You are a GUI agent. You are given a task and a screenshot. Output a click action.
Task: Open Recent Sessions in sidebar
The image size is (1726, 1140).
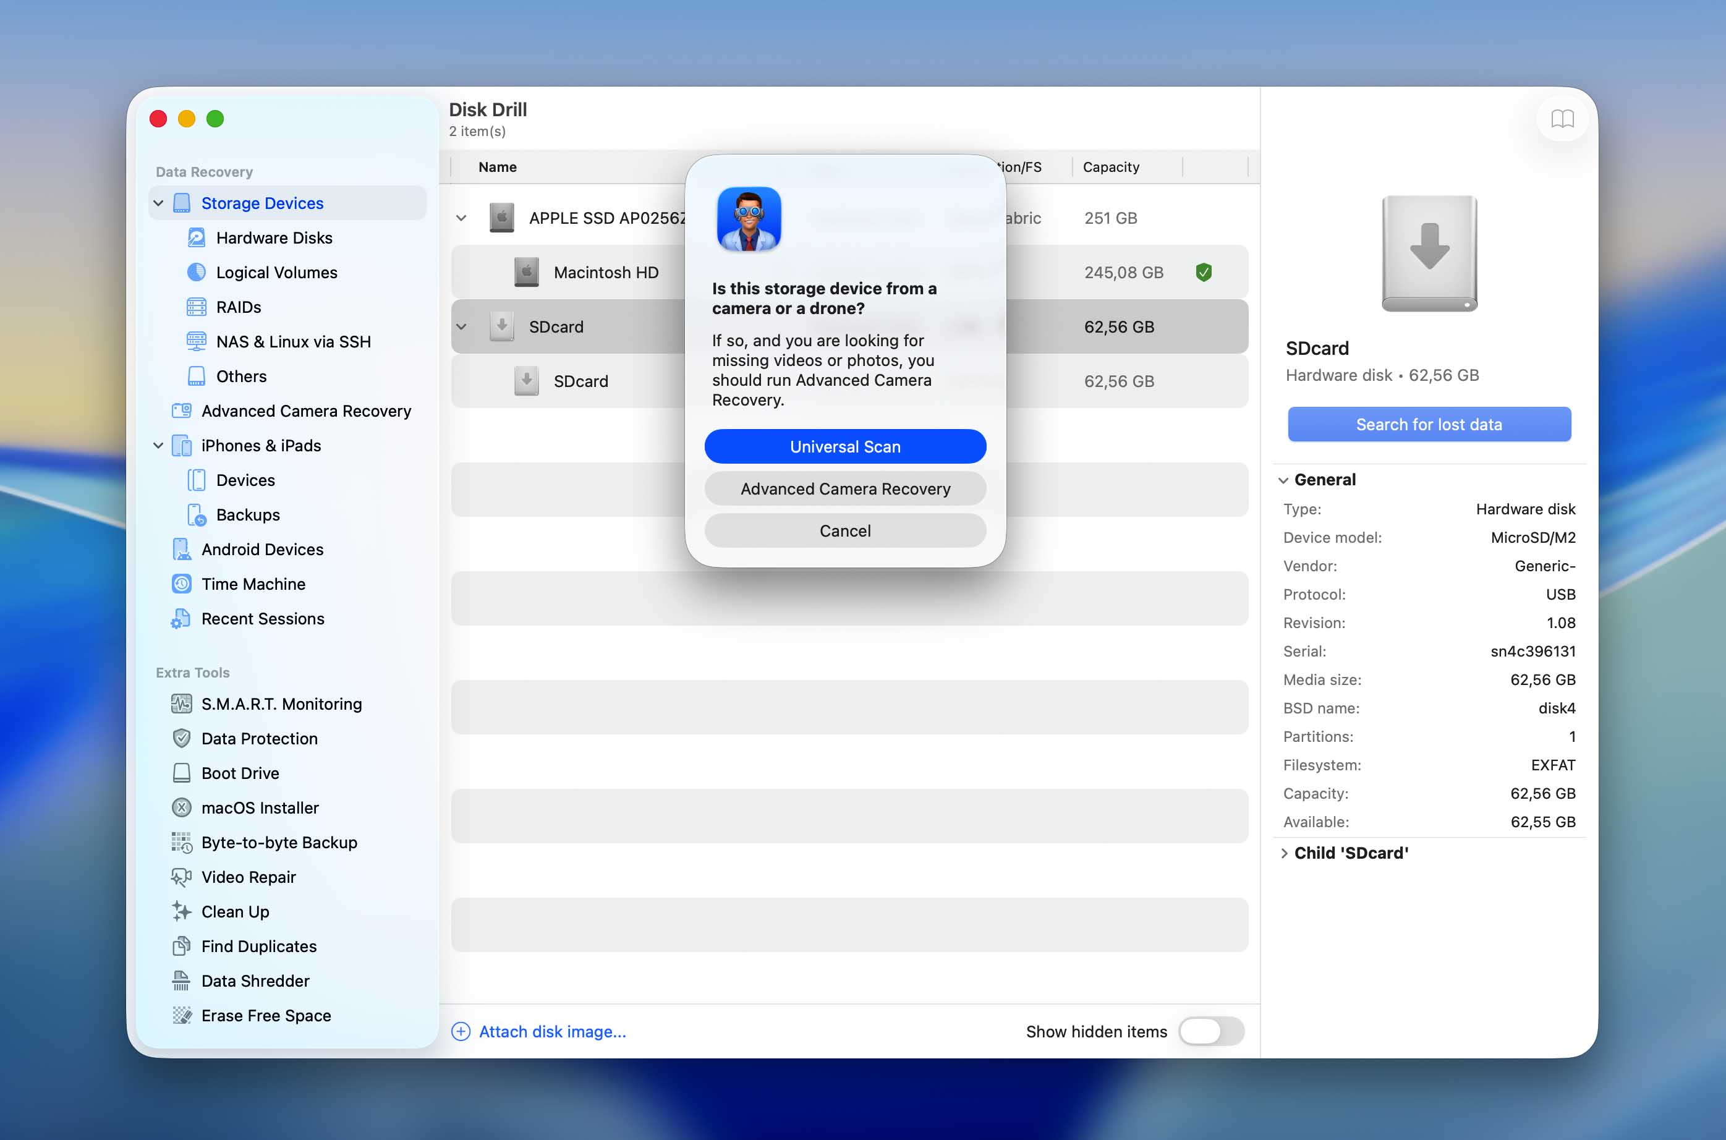coord(288,619)
